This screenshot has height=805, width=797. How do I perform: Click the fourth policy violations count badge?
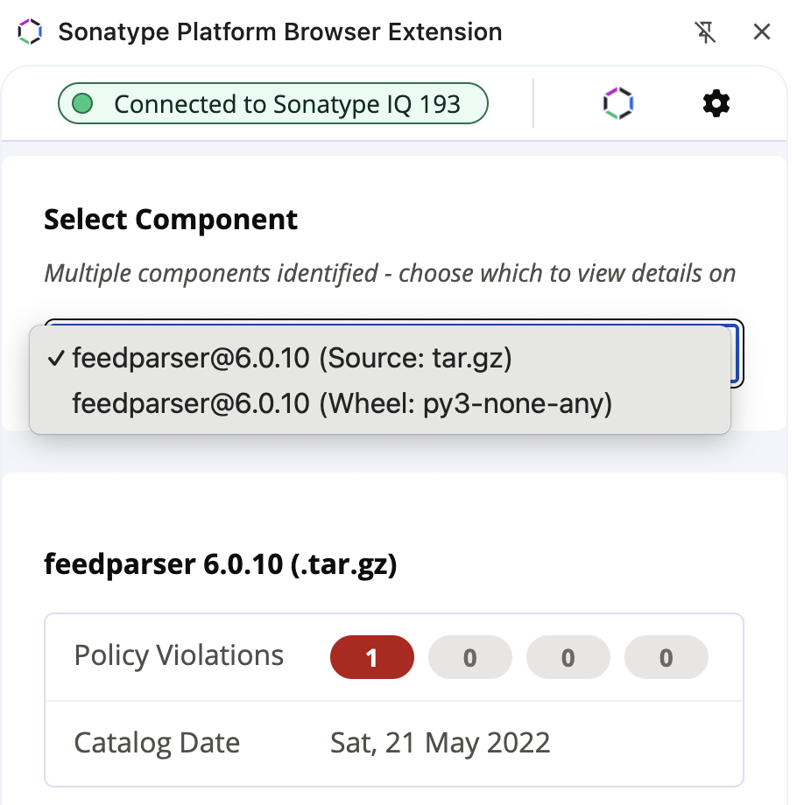[667, 657]
